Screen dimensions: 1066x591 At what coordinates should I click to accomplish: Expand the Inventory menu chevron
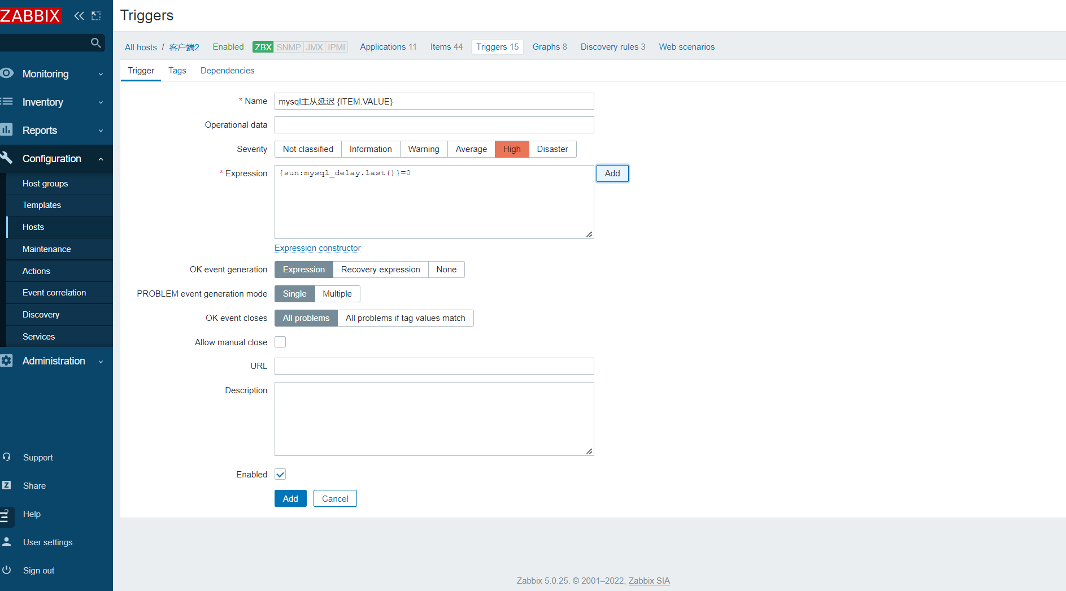click(101, 102)
